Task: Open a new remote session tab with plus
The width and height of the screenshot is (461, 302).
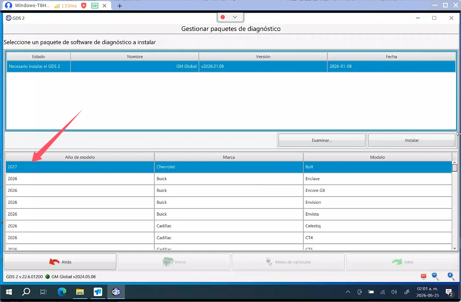Action: 120,6
